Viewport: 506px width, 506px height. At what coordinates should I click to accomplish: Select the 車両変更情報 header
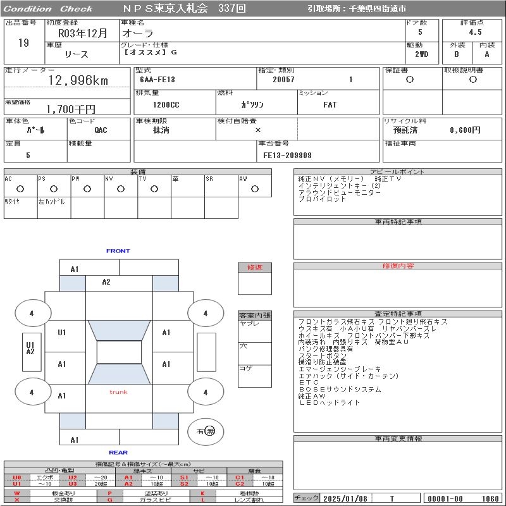tap(398, 438)
